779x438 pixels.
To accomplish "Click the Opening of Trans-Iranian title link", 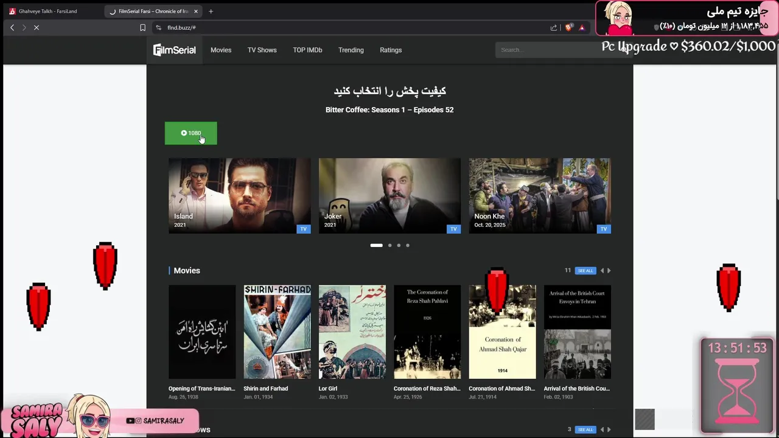I will pos(201,389).
